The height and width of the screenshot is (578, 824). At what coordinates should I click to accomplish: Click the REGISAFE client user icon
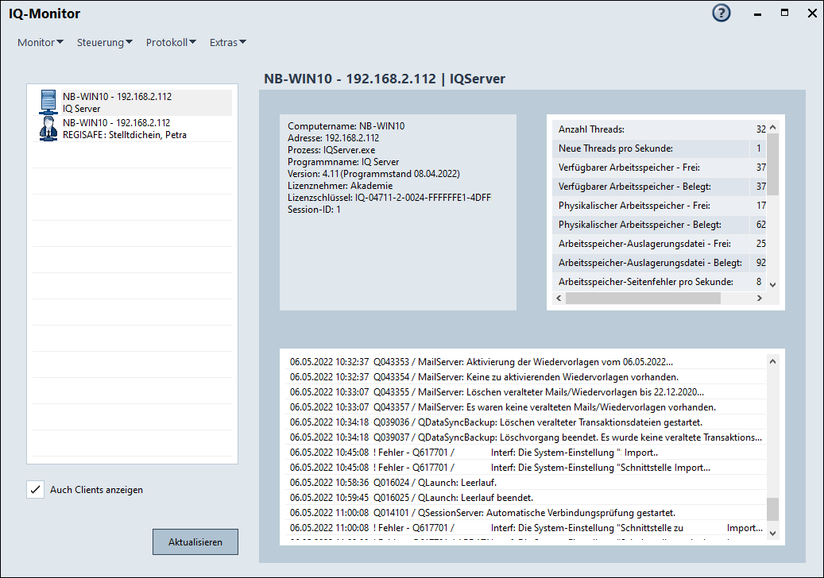48,129
